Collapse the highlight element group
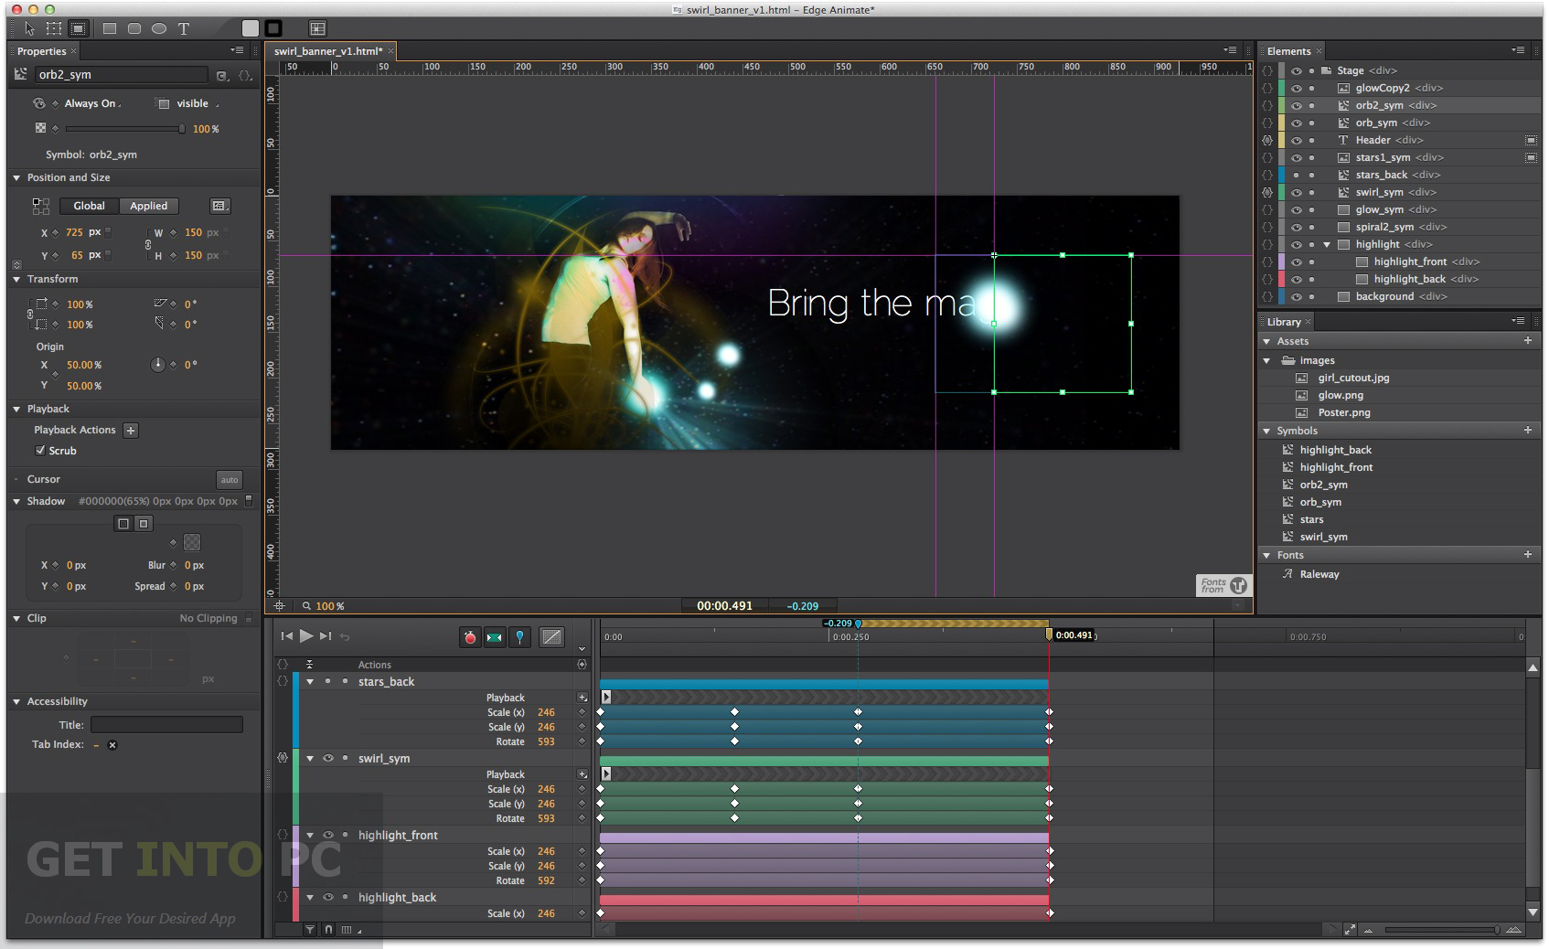Image resolution: width=1549 pixels, height=949 pixels. tap(1327, 244)
